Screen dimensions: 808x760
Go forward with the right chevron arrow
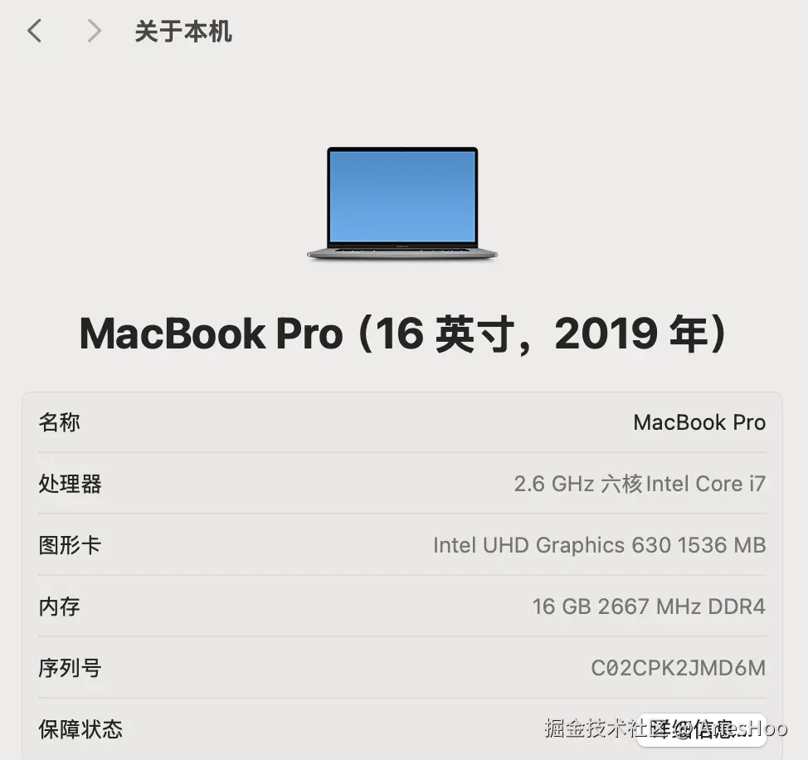point(94,31)
